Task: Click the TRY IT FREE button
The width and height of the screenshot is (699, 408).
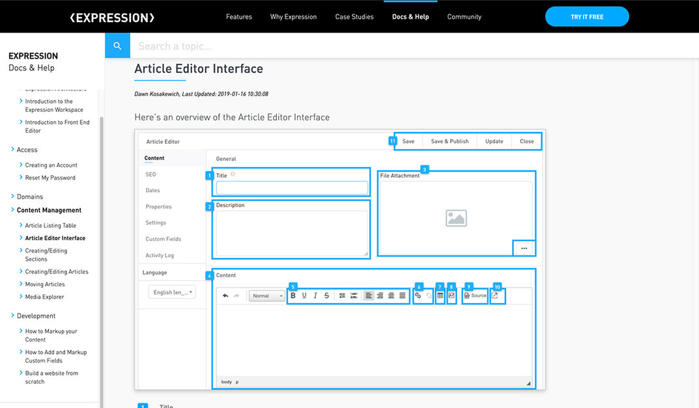Action: (x=587, y=16)
